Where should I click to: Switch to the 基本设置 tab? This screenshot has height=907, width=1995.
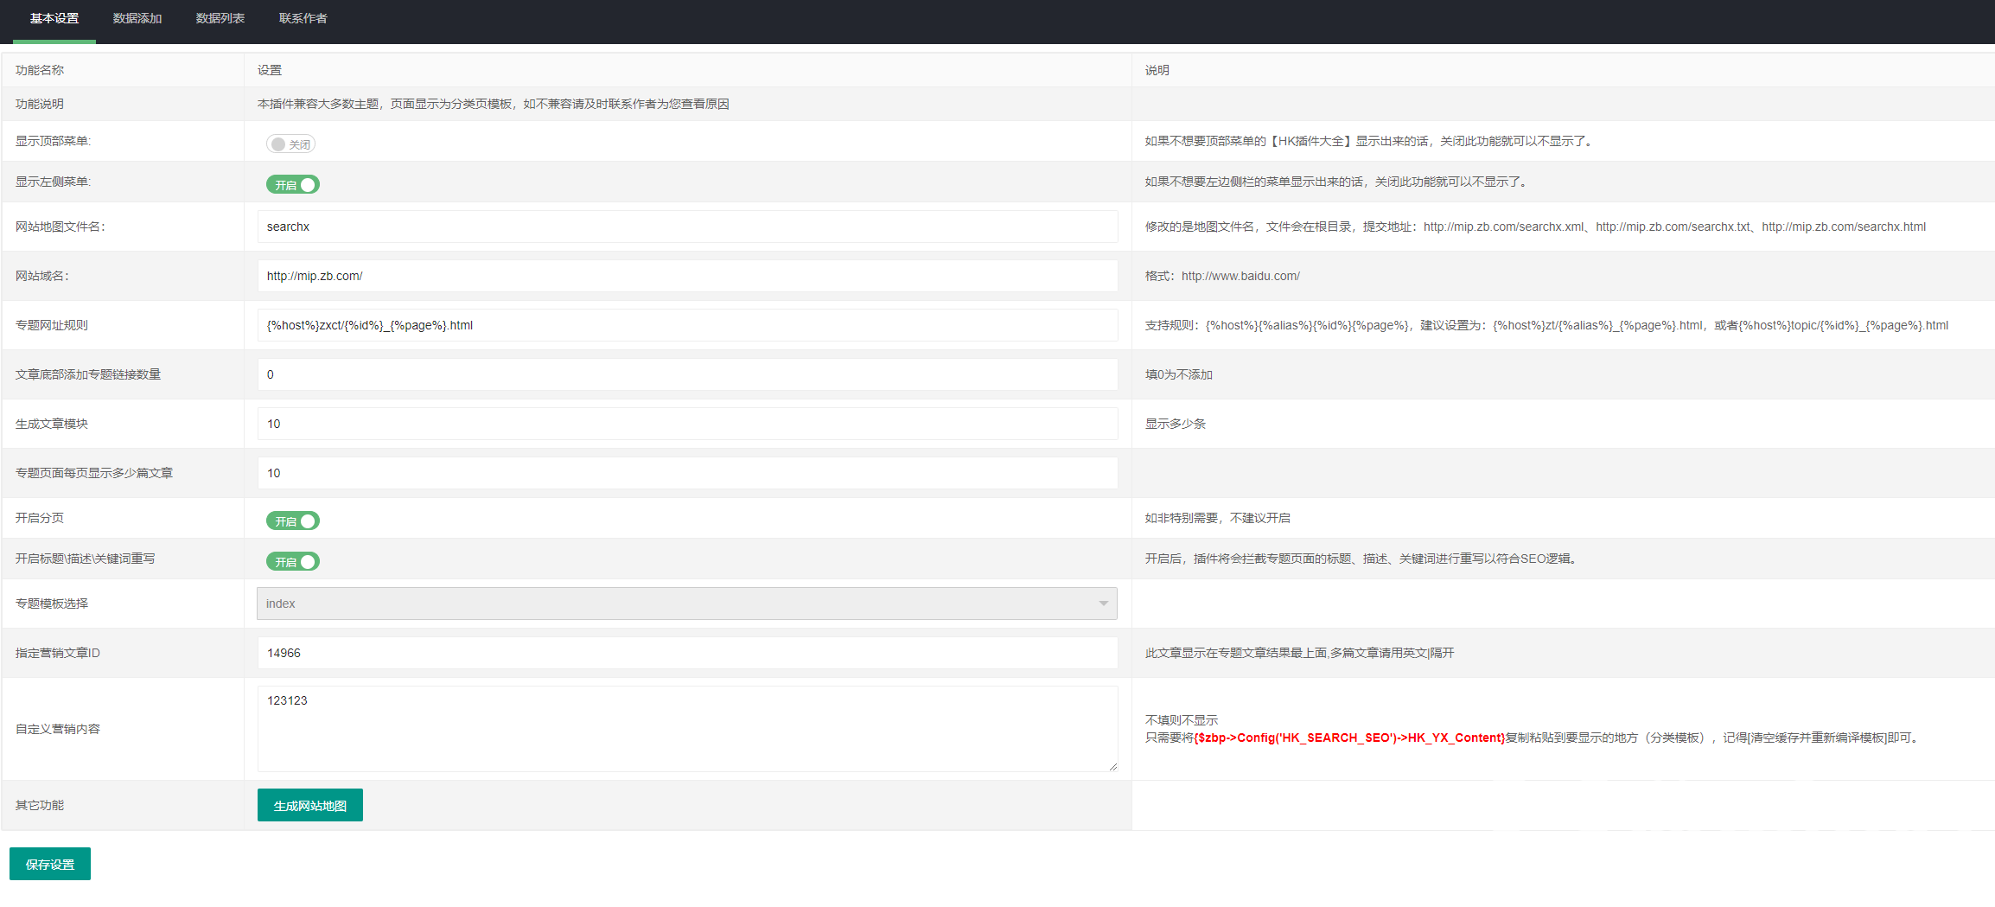(x=54, y=19)
